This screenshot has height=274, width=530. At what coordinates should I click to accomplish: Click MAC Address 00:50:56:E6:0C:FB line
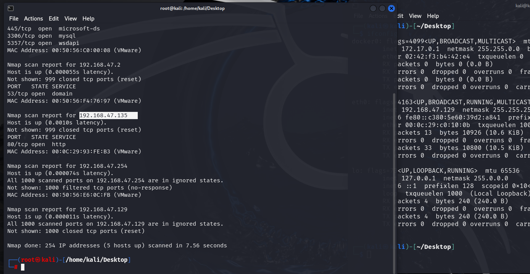pyautogui.click(x=74, y=195)
